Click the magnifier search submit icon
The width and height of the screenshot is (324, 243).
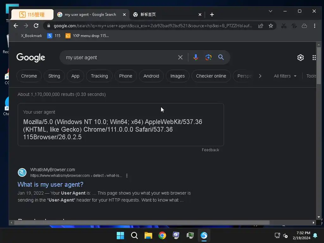pyautogui.click(x=221, y=57)
